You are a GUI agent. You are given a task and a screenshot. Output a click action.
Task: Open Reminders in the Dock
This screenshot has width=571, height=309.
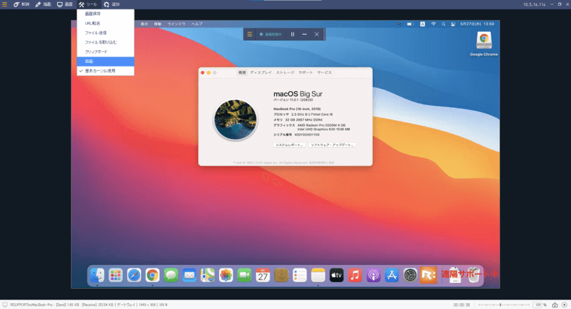pyautogui.click(x=300, y=276)
